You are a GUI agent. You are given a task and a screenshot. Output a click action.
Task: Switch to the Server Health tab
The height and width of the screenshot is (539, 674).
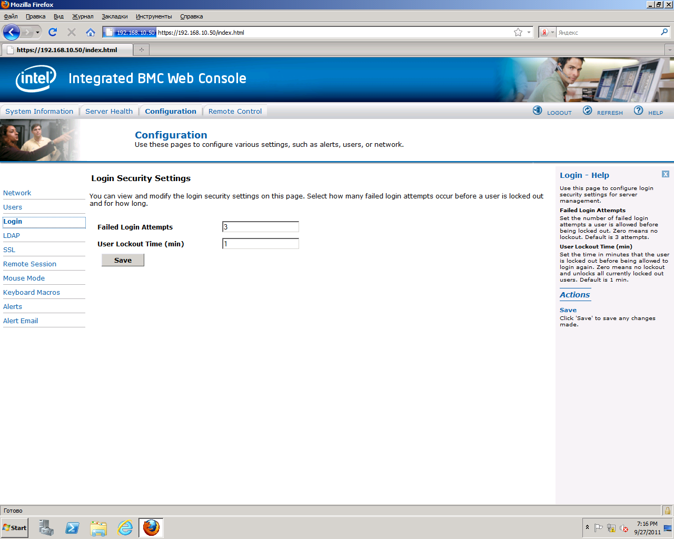pyautogui.click(x=109, y=111)
